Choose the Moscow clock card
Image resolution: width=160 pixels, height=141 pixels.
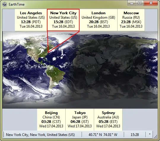(x=131, y=20)
